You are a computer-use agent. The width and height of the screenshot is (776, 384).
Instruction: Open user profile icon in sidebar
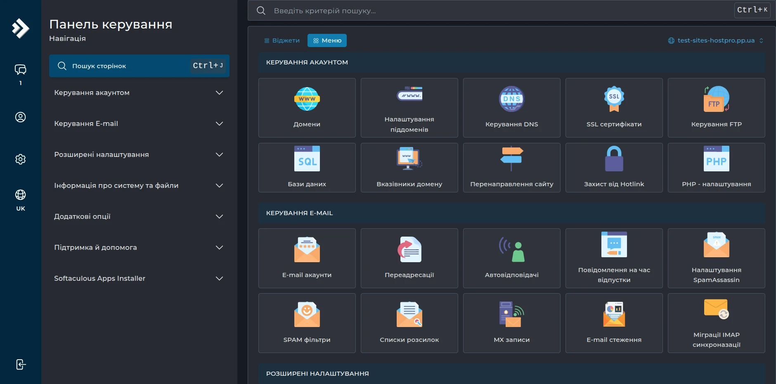20,117
